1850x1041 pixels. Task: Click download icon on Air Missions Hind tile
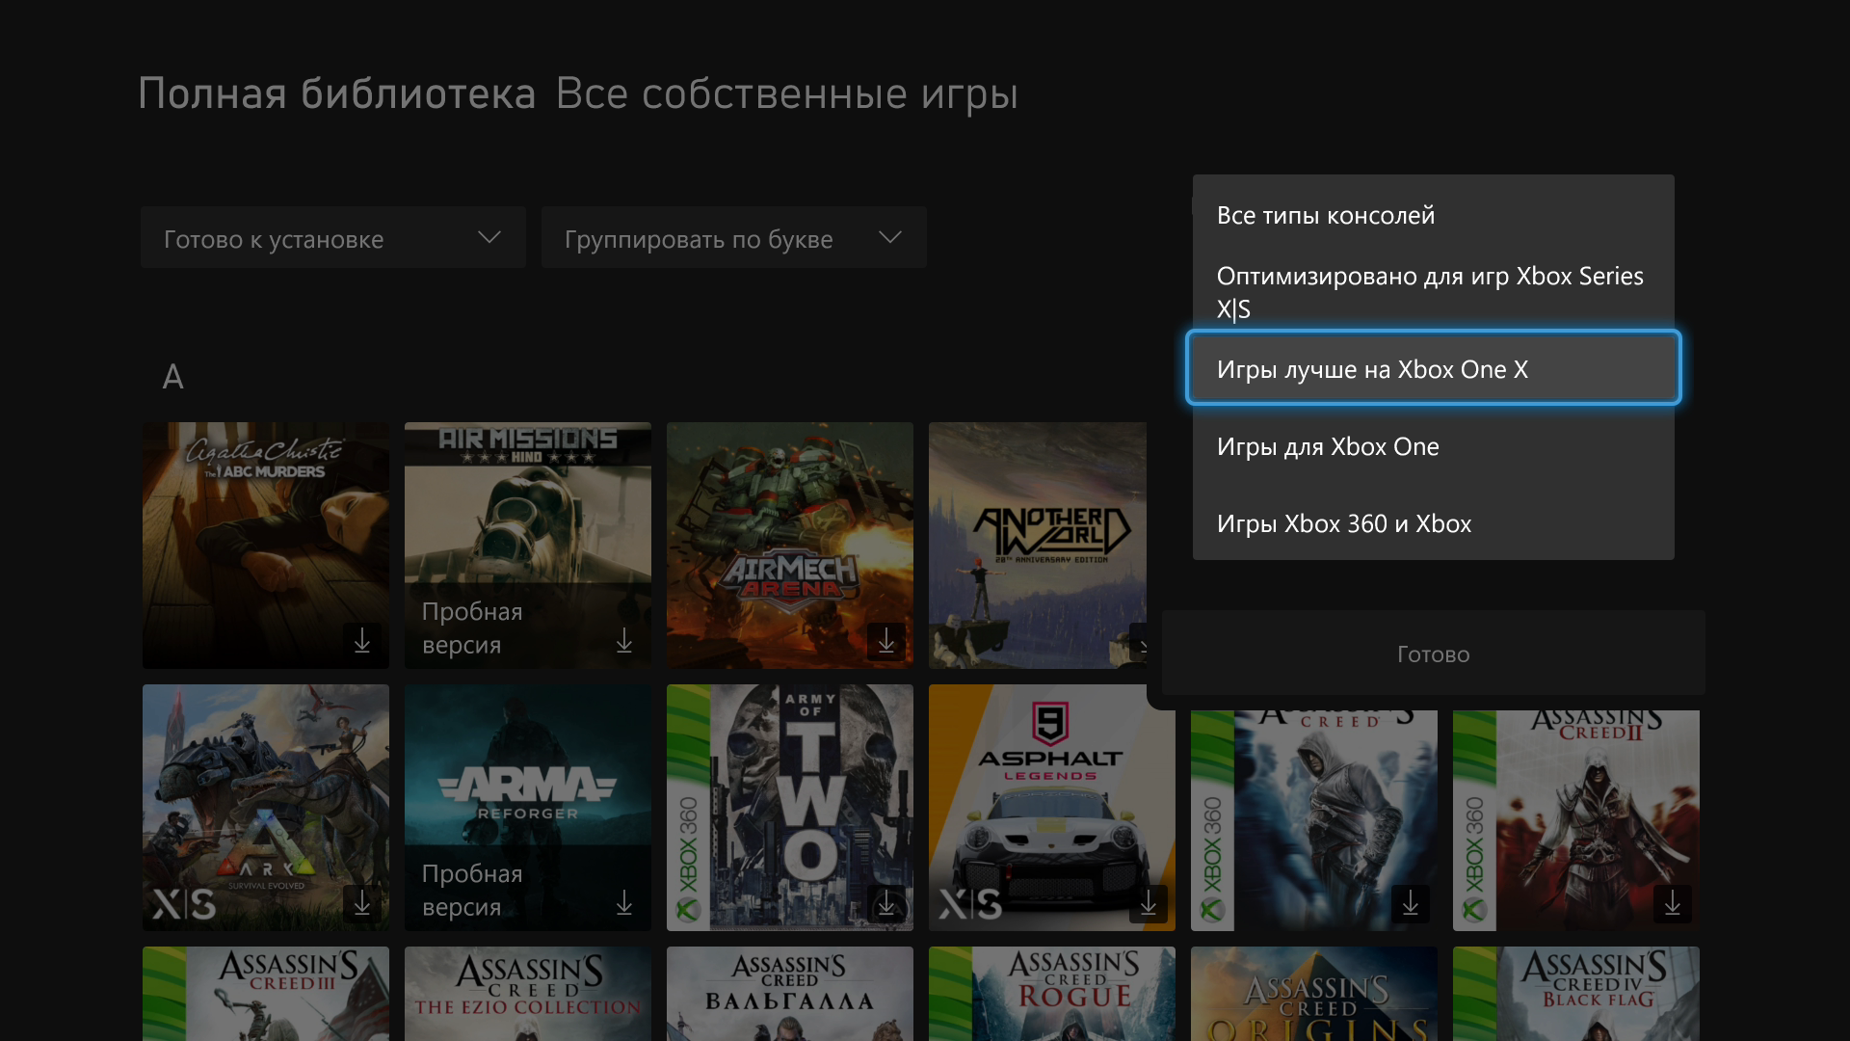623,641
